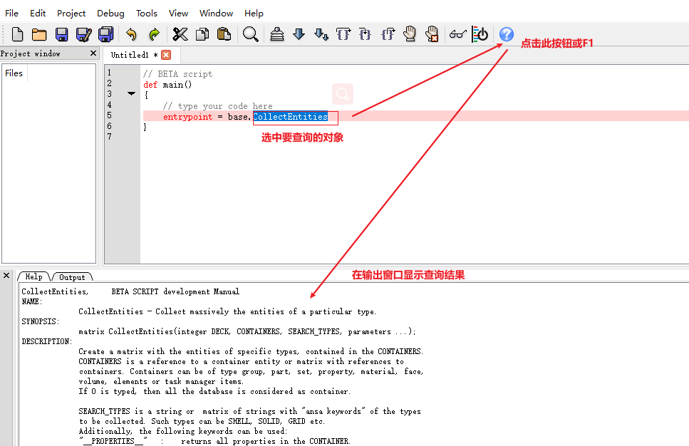Click the glasses watch icon
689x446 pixels.
(x=457, y=34)
